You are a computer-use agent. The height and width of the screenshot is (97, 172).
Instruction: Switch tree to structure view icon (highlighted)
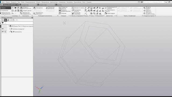point(5,20)
